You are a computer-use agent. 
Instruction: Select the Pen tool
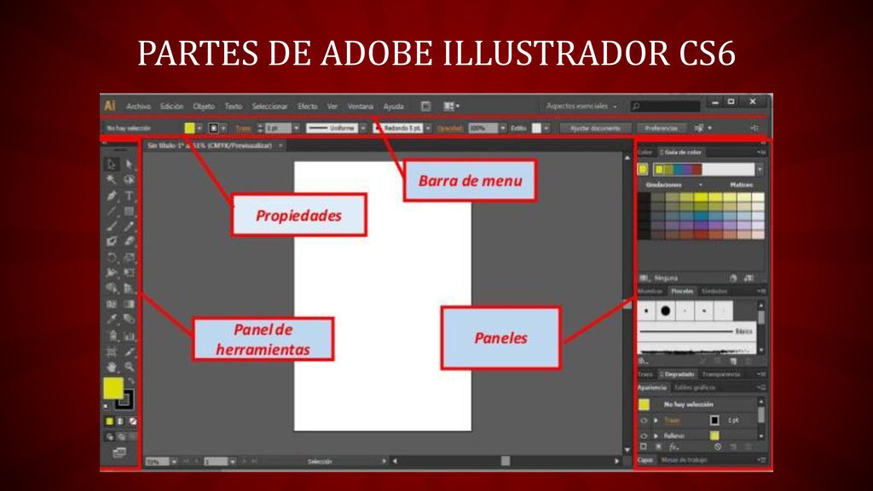click(x=112, y=195)
